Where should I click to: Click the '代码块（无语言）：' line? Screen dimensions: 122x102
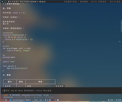pyautogui.click(x=11, y=17)
